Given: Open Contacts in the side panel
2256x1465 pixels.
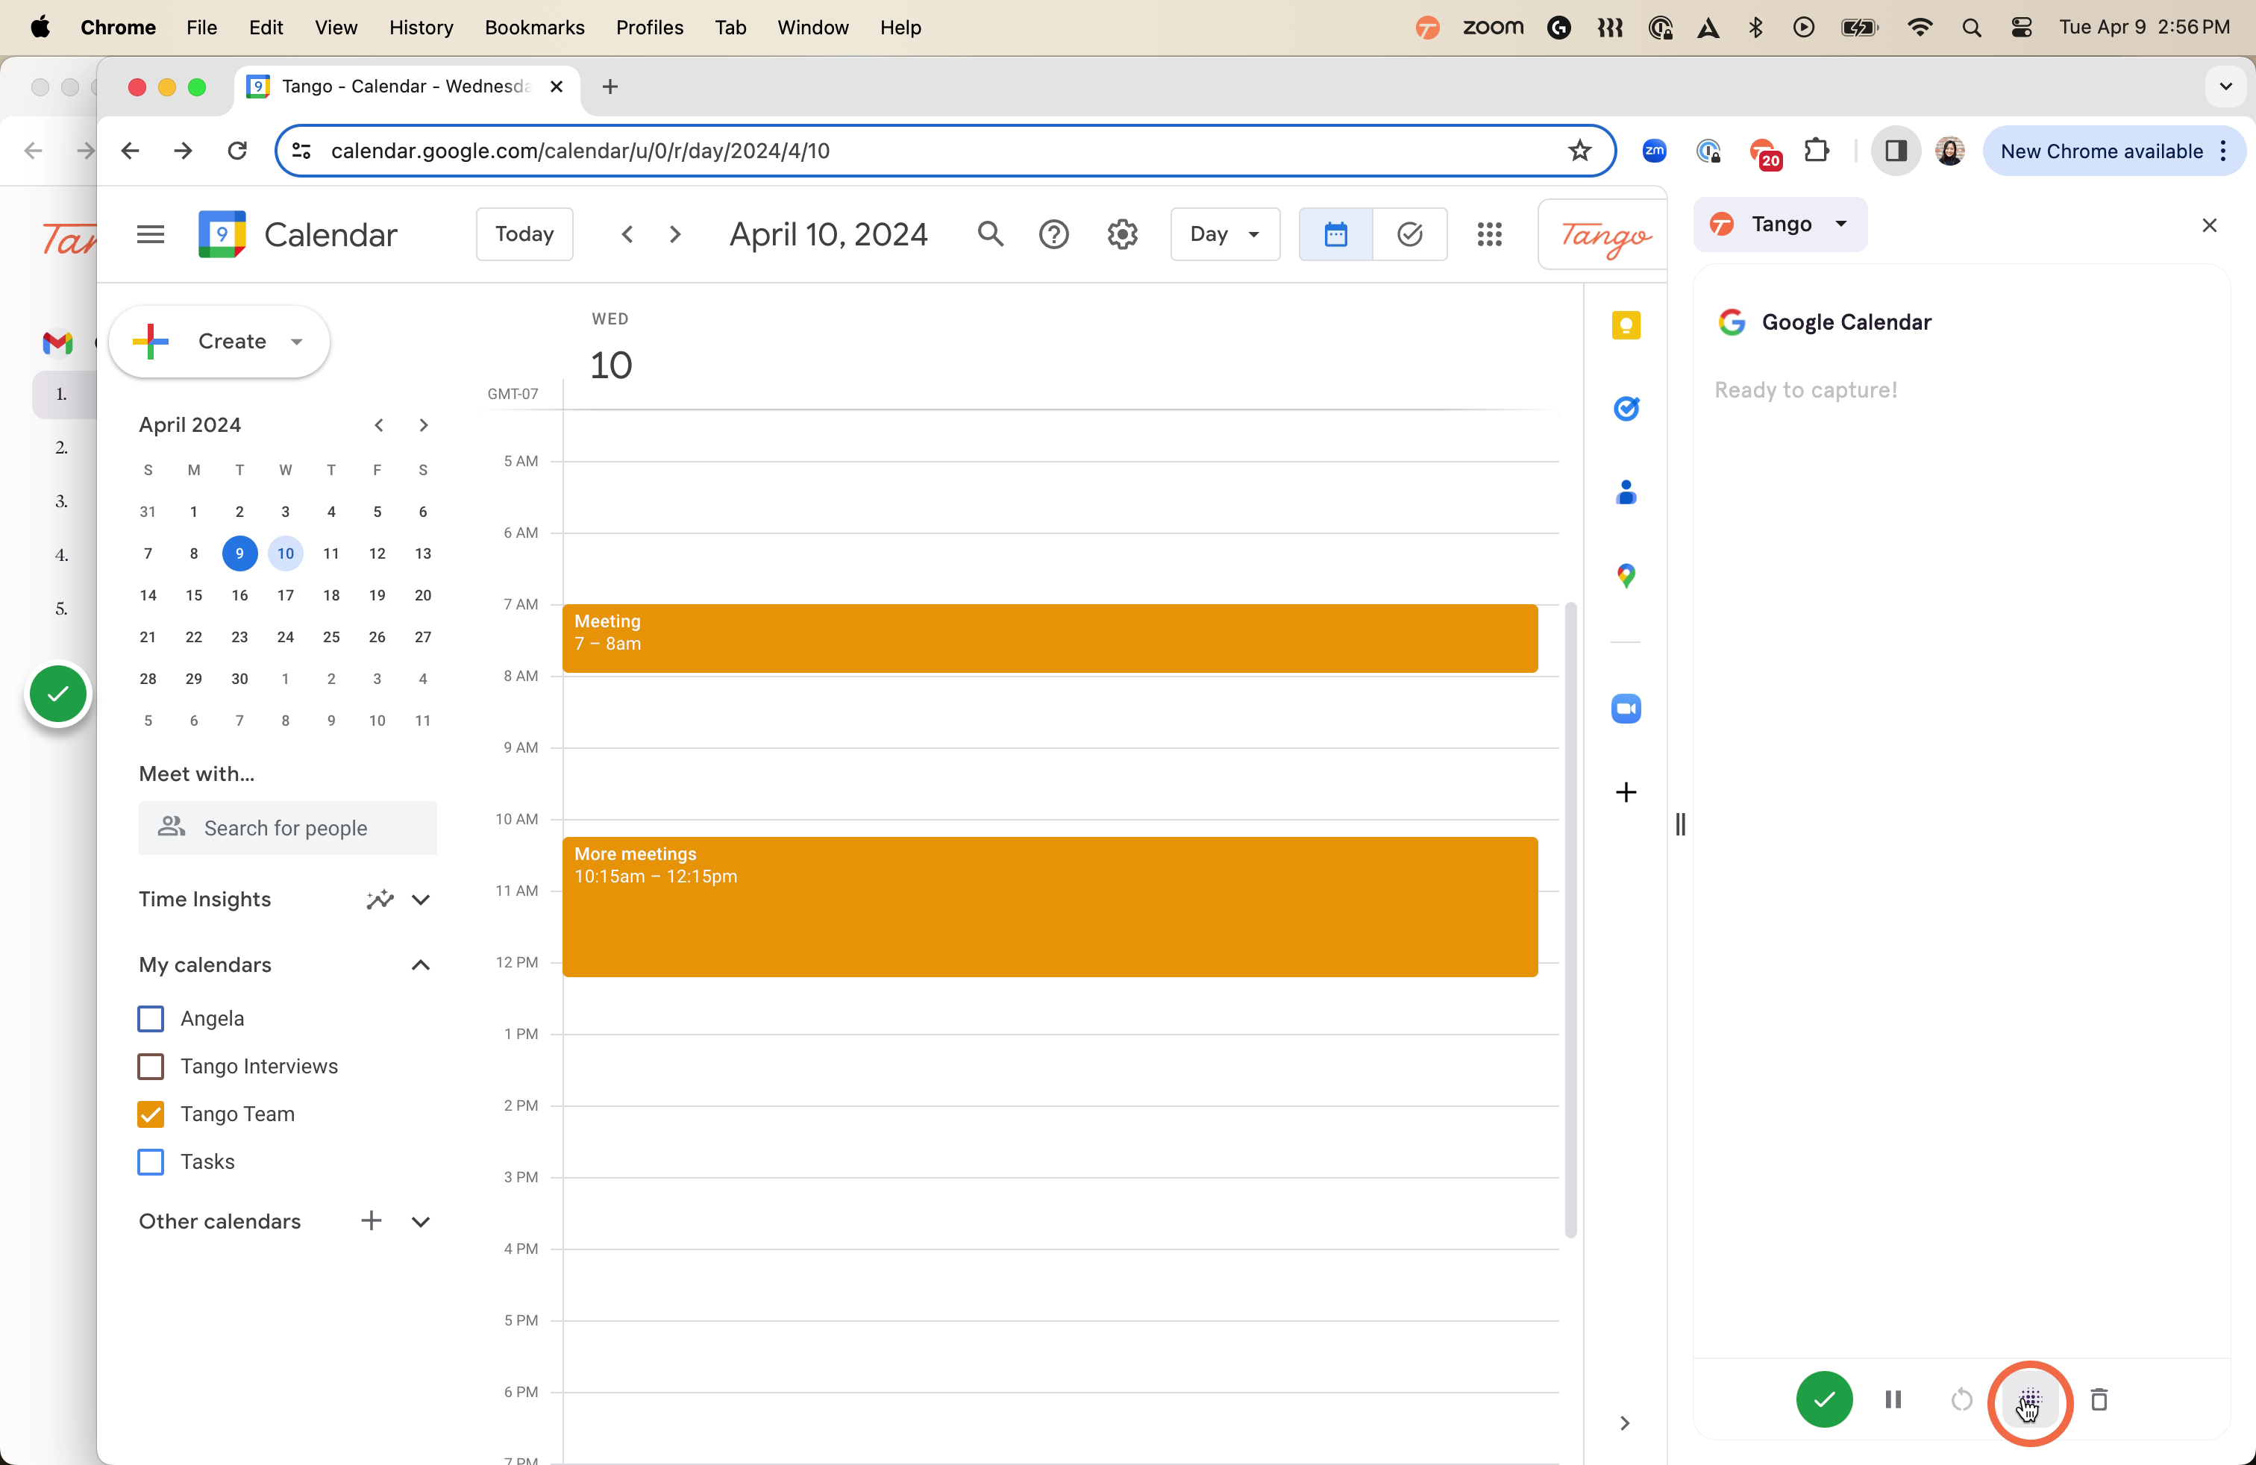Looking at the screenshot, I should tap(1626, 493).
